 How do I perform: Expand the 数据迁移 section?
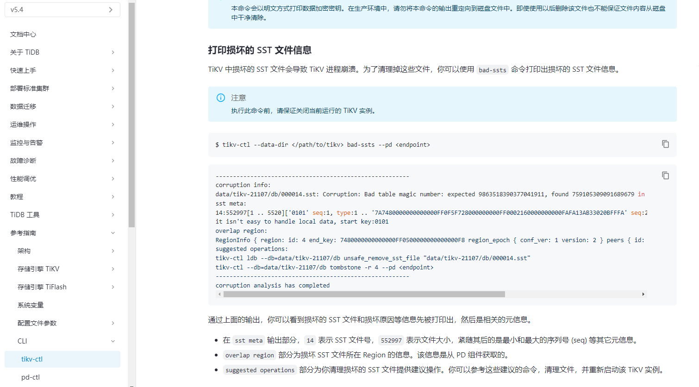pyautogui.click(x=113, y=106)
